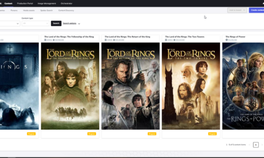Open the Add to board dropdown
Screen dimensions: 264x158
tap(237, 10)
